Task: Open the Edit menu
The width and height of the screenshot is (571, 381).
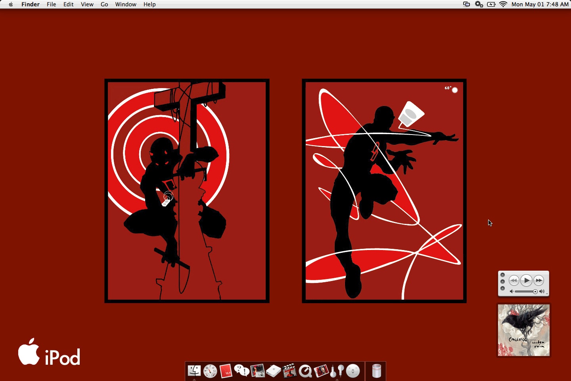Action: tap(68, 4)
